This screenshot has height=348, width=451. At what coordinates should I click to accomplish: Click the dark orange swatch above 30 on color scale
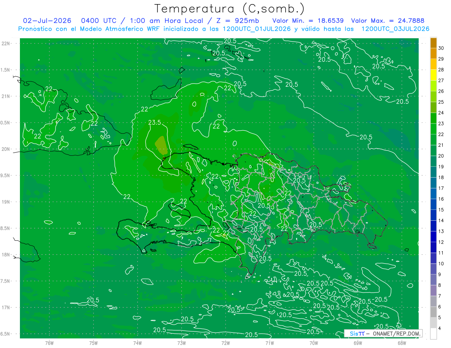pyautogui.click(x=433, y=43)
